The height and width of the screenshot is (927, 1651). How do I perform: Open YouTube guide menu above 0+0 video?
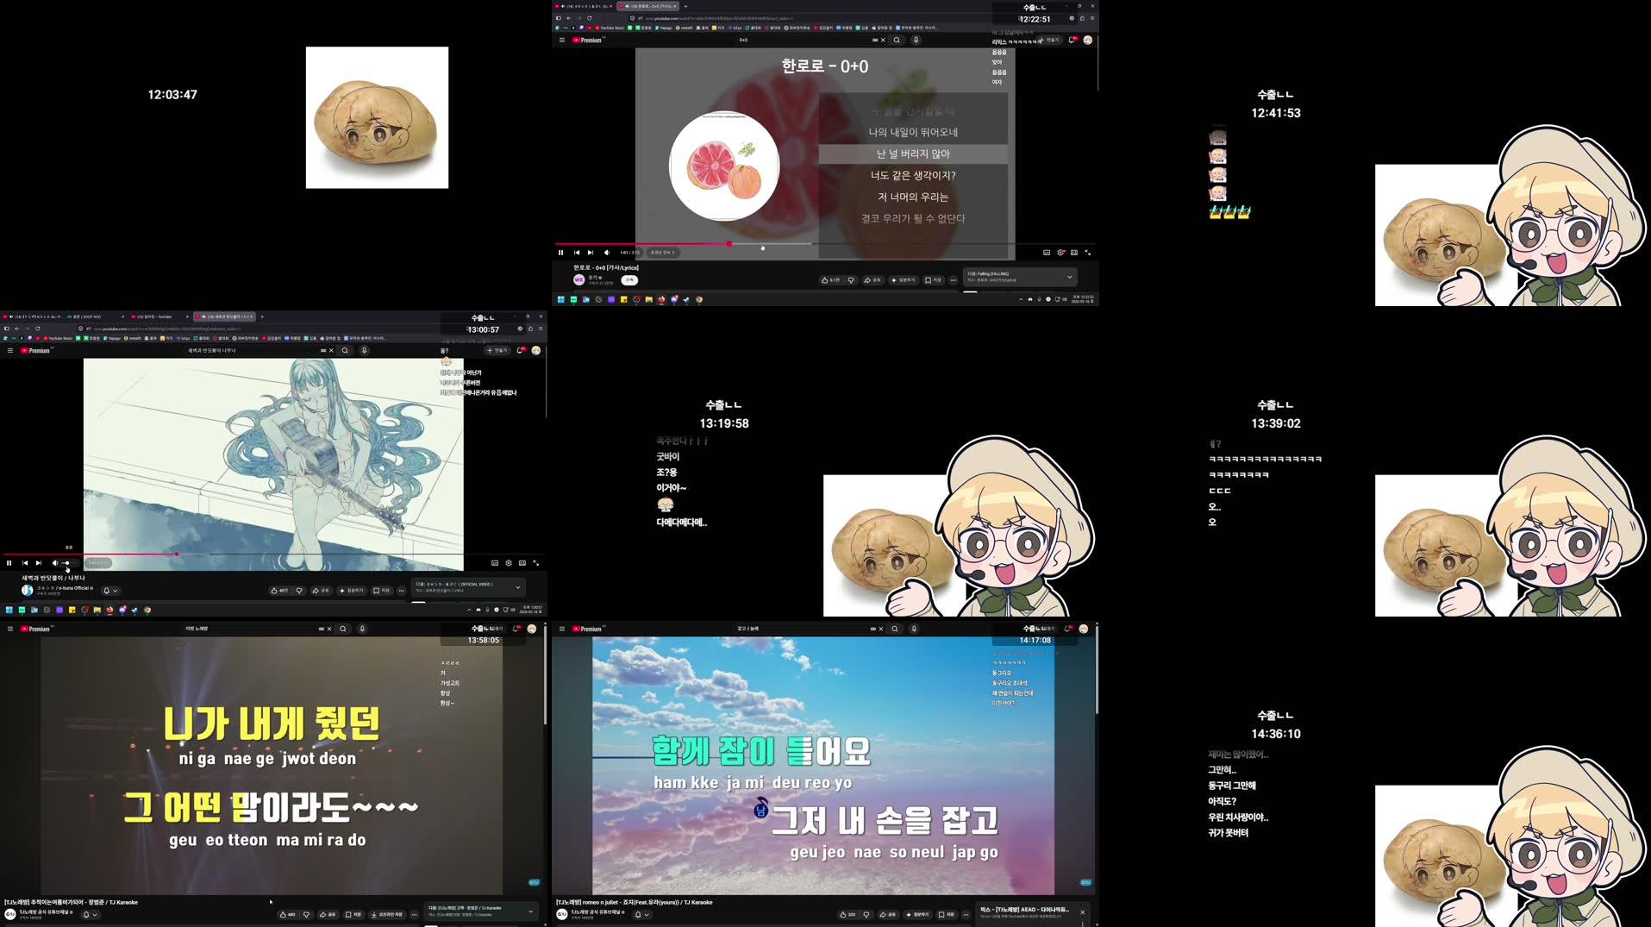[x=562, y=40]
